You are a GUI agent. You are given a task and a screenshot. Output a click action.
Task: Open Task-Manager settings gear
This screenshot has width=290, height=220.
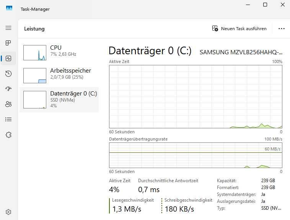(8, 212)
